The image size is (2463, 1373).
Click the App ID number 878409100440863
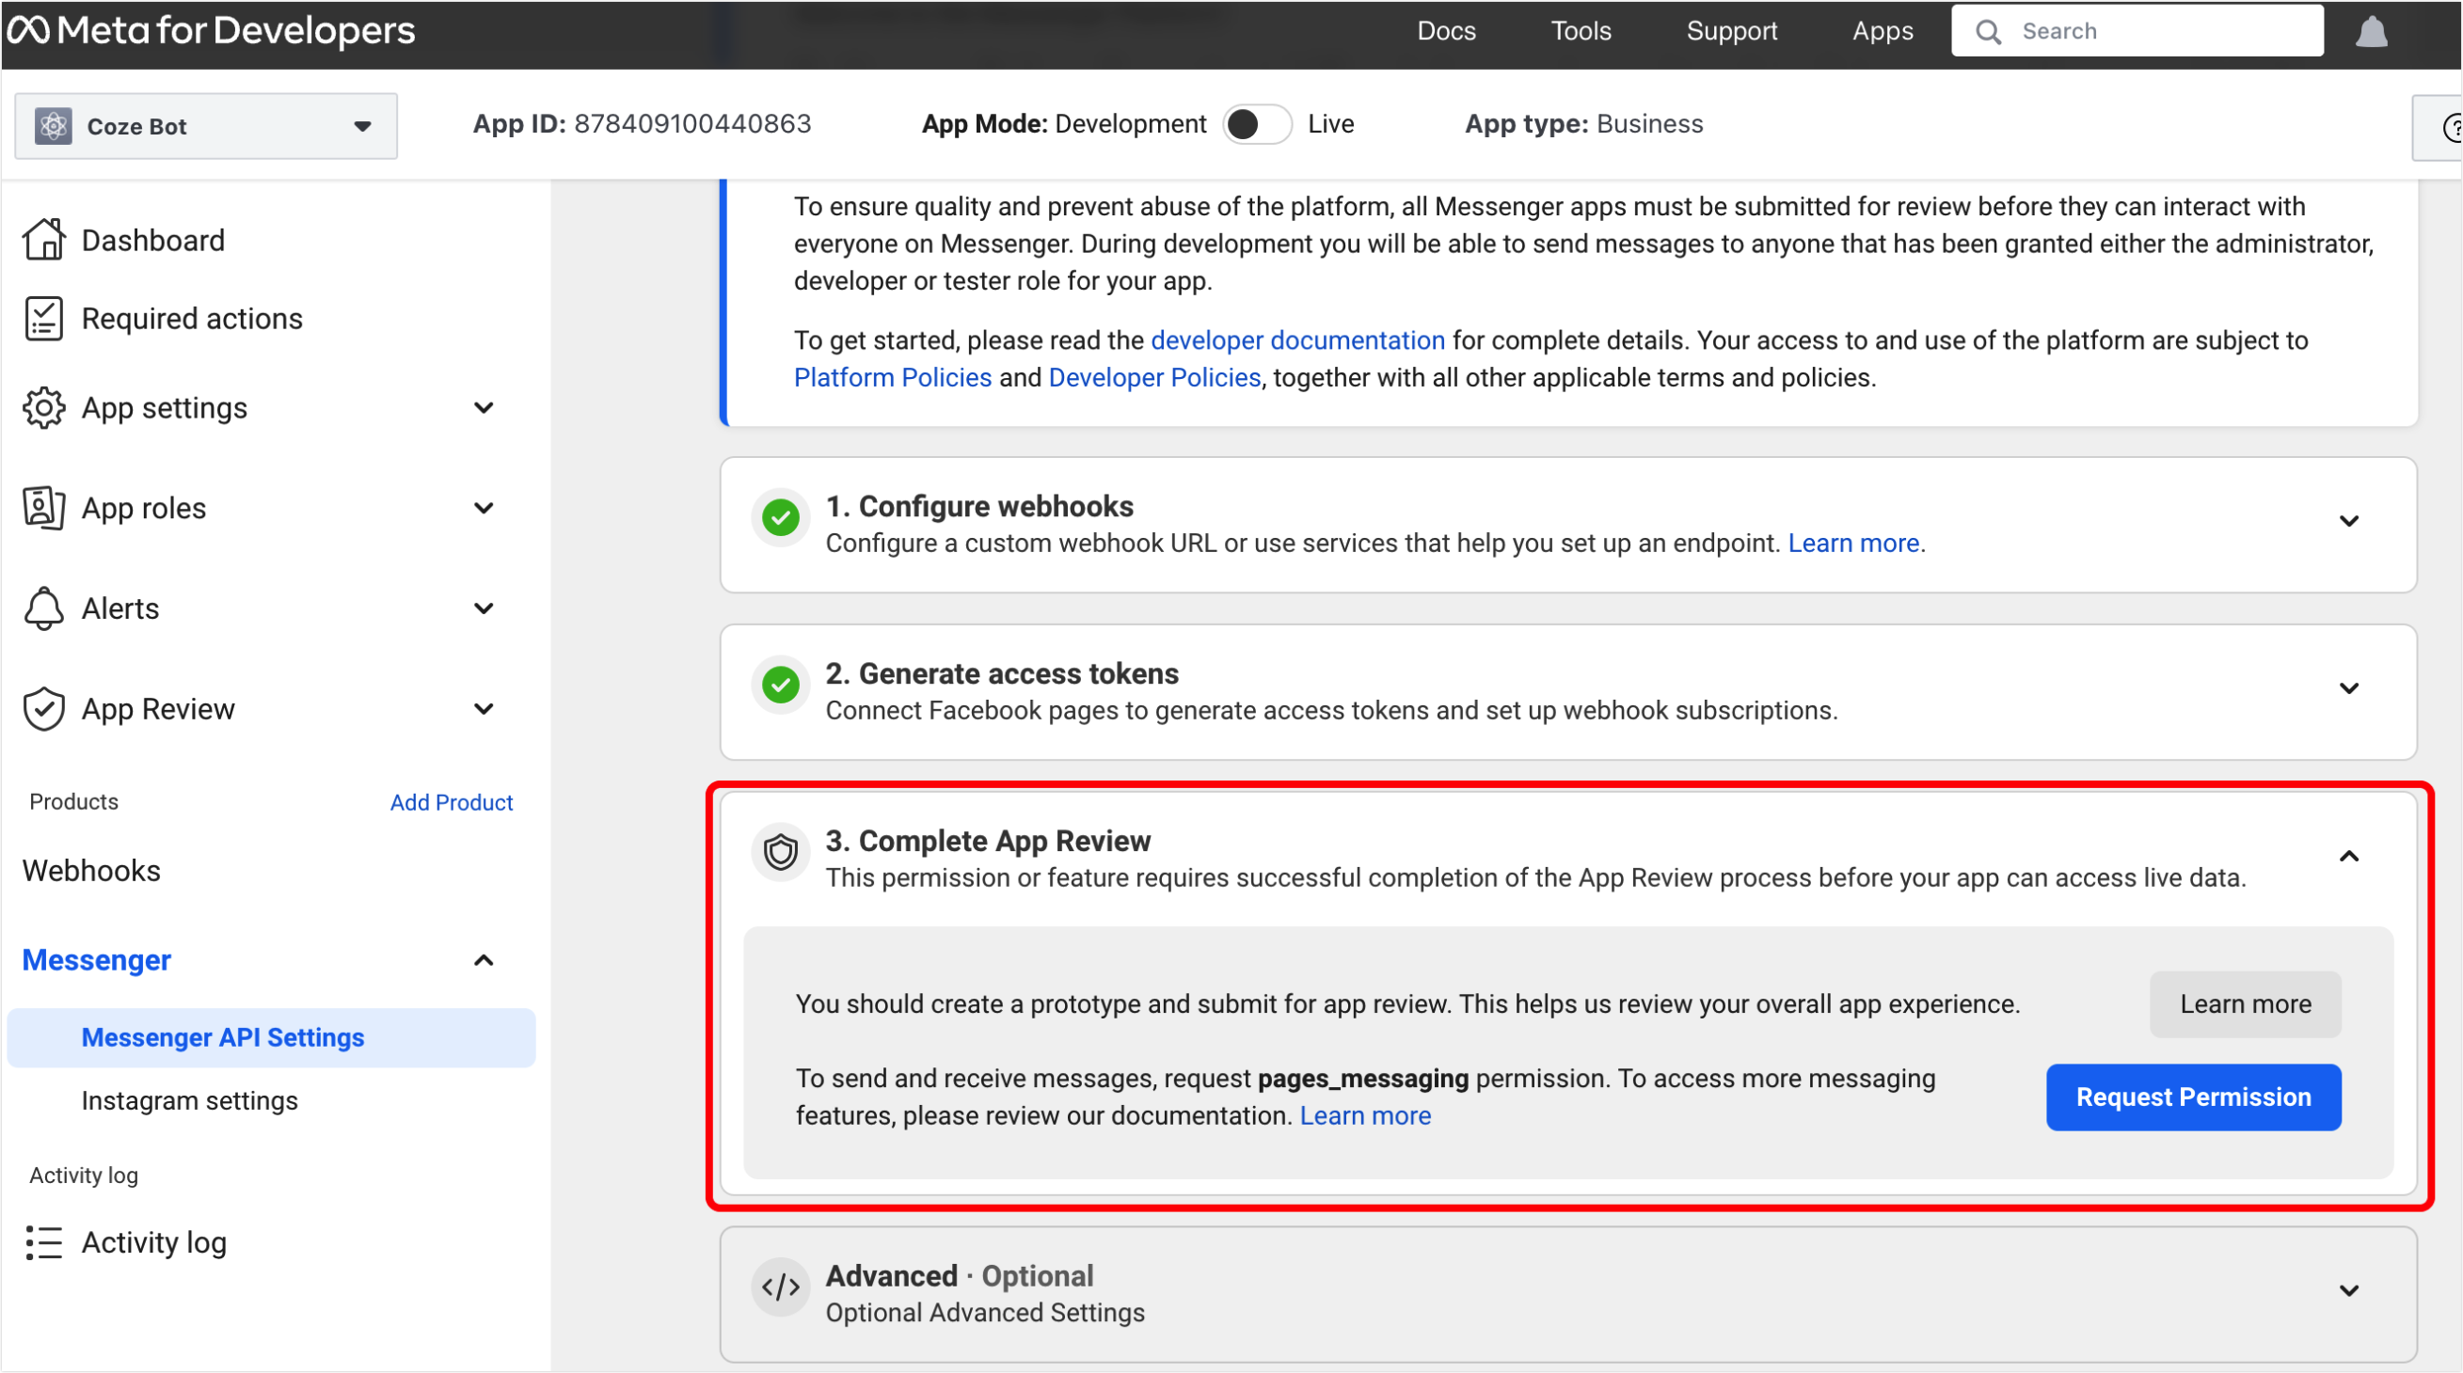[x=692, y=124]
